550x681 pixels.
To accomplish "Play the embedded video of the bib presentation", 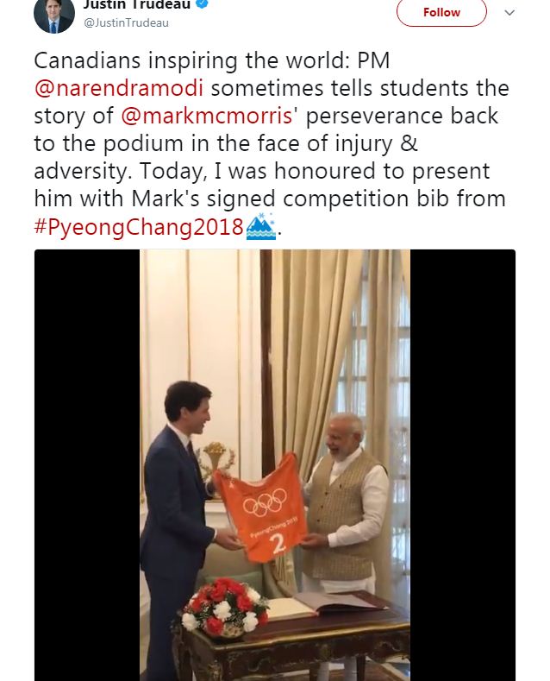I will (275, 465).
